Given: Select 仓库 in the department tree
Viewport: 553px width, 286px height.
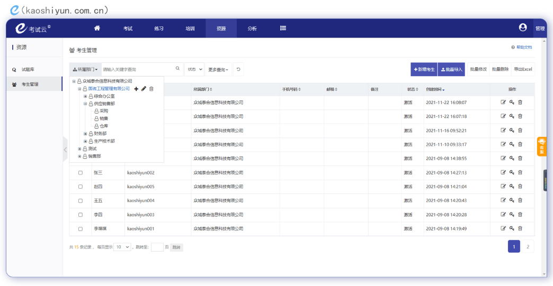Looking at the screenshot, I should (104, 126).
